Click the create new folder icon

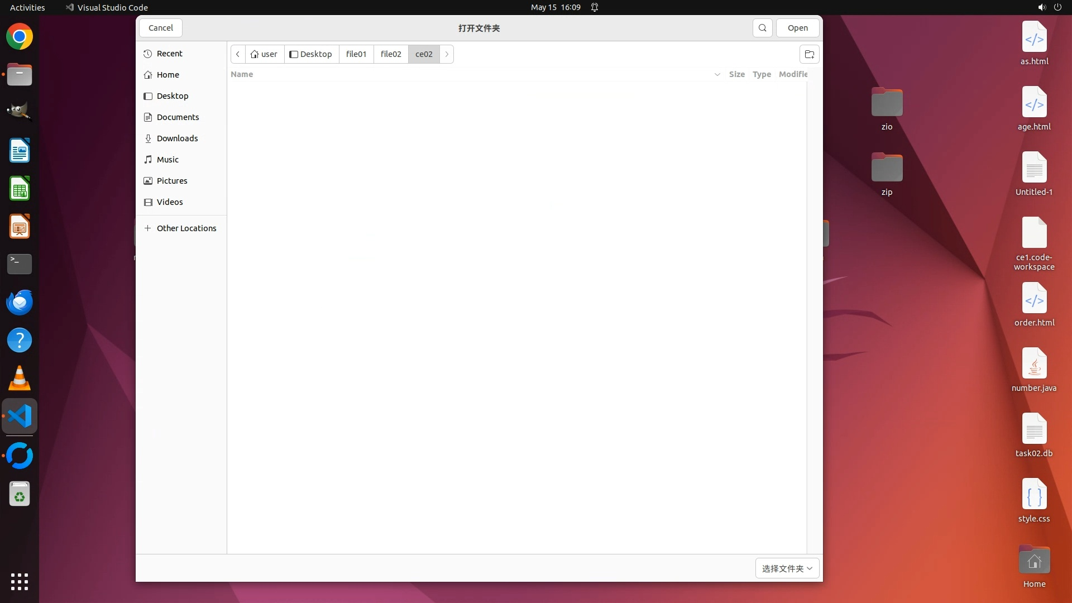810,54
